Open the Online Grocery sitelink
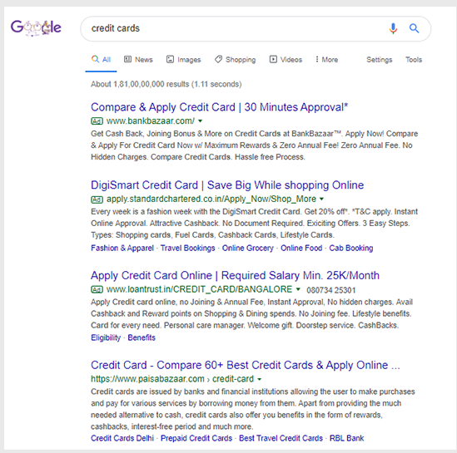 click(248, 249)
